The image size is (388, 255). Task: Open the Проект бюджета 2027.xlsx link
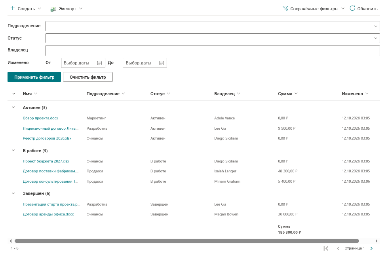click(x=46, y=161)
